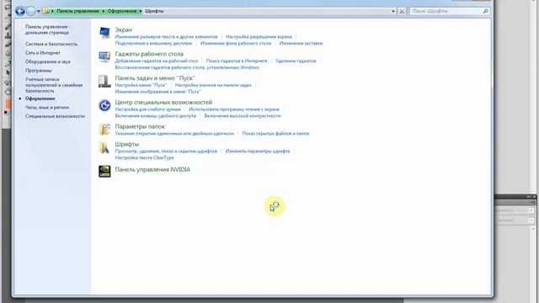Open the 'Шрифты' heading in main pane

(127, 144)
